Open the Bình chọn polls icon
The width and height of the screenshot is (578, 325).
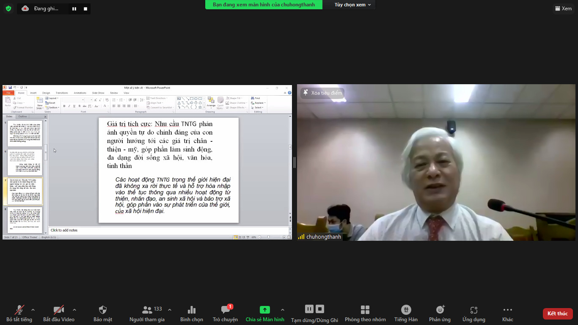click(x=191, y=310)
